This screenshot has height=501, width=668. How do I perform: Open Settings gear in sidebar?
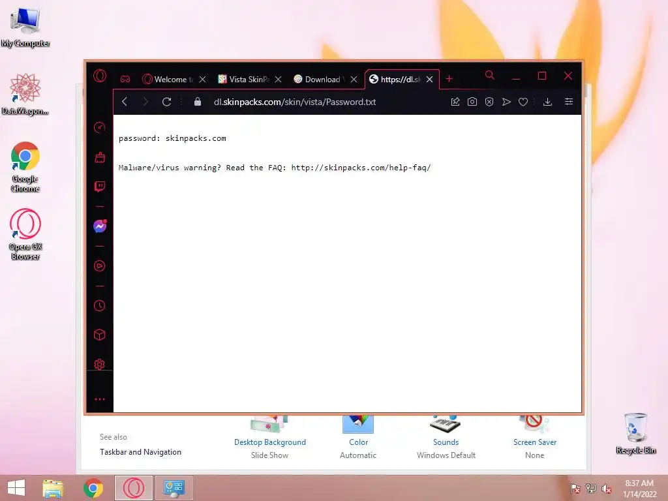coord(100,364)
